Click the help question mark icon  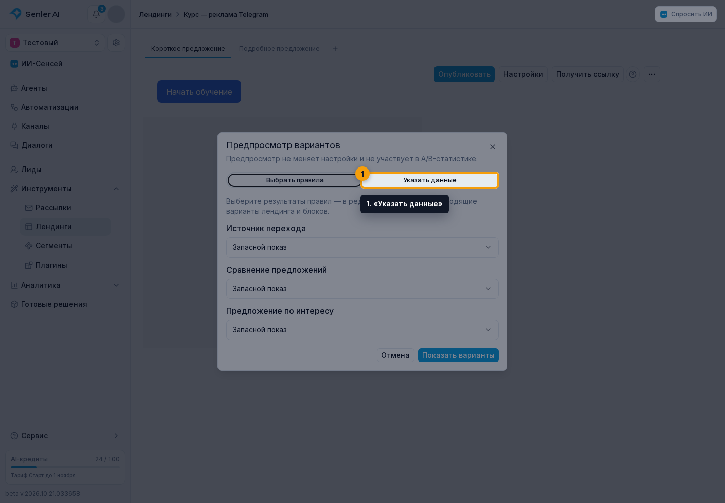click(633, 74)
